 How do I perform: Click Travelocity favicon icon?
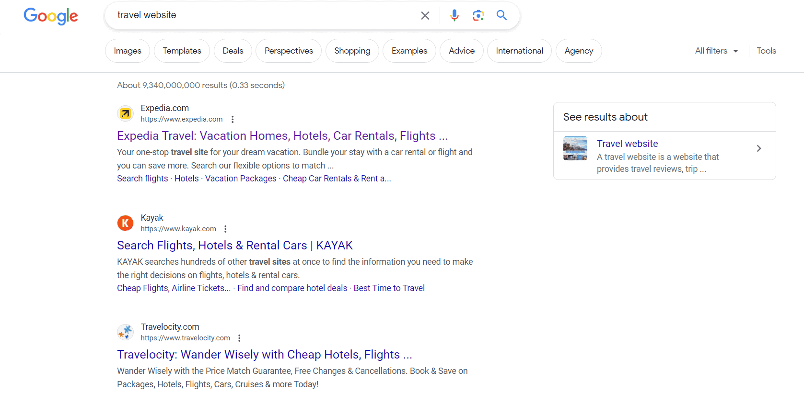click(125, 332)
